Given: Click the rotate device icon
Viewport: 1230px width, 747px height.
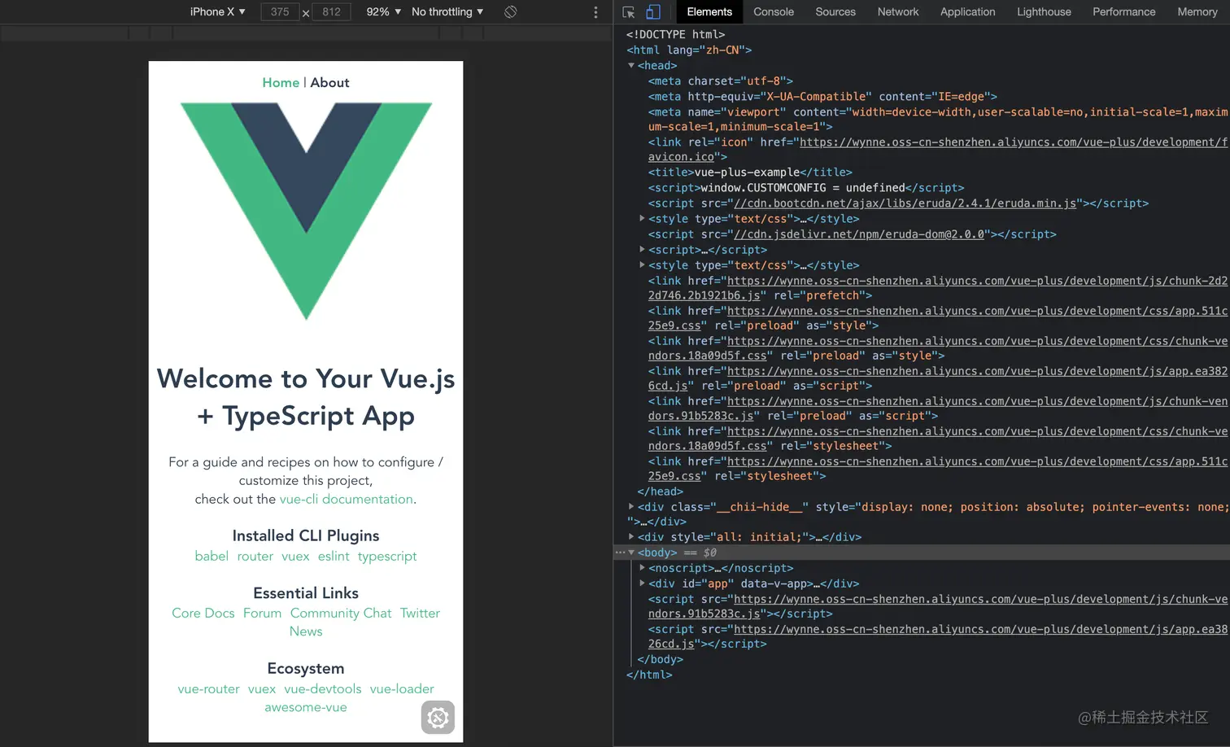Looking at the screenshot, I should coord(511,11).
